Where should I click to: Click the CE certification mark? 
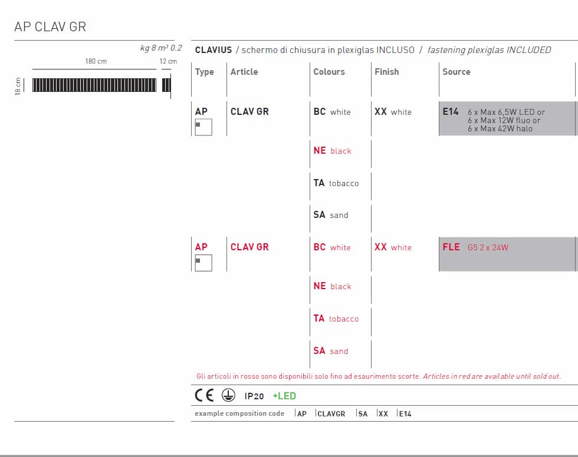tap(205, 396)
